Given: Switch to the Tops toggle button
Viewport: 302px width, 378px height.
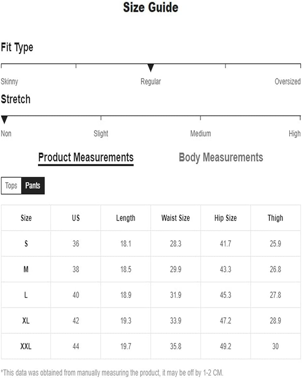Looking at the screenshot, I should (11, 186).
